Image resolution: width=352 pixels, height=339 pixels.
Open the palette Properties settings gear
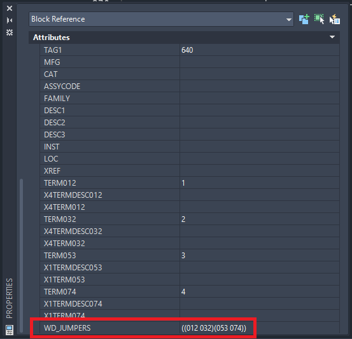10,32
